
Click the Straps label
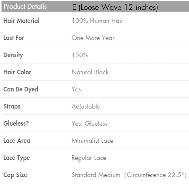[12, 106]
